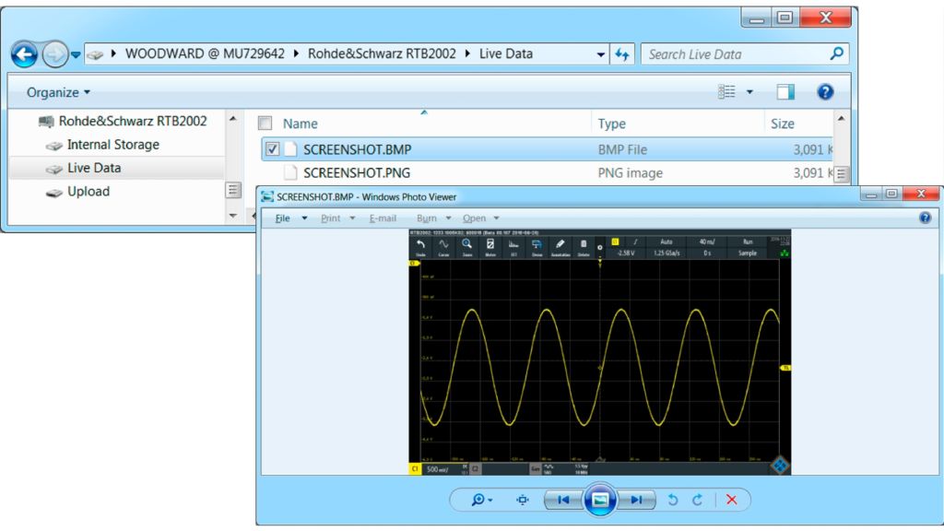The image size is (944, 531).
Task: Open Help via the question mark icon
Action: [823, 91]
